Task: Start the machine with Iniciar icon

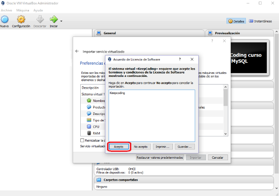Action: (x=54, y=19)
